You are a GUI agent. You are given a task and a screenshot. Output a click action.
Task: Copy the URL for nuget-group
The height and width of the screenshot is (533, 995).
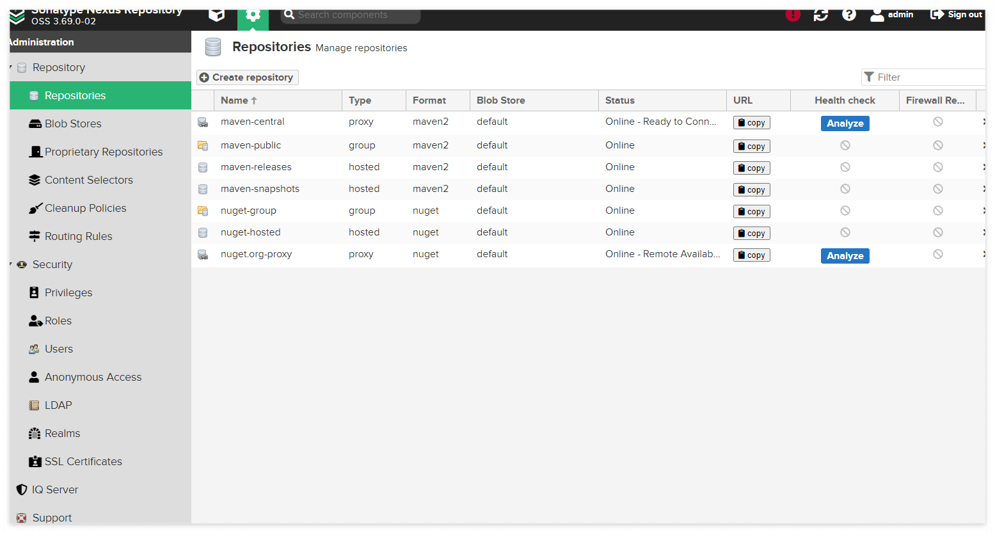(x=751, y=212)
